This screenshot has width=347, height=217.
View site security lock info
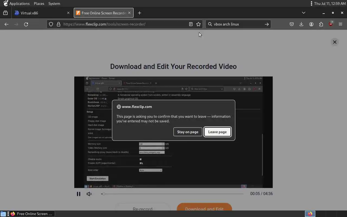click(58, 24)
